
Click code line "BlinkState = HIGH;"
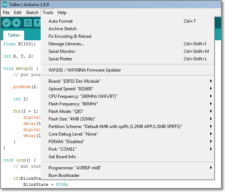tap(46, 184)
